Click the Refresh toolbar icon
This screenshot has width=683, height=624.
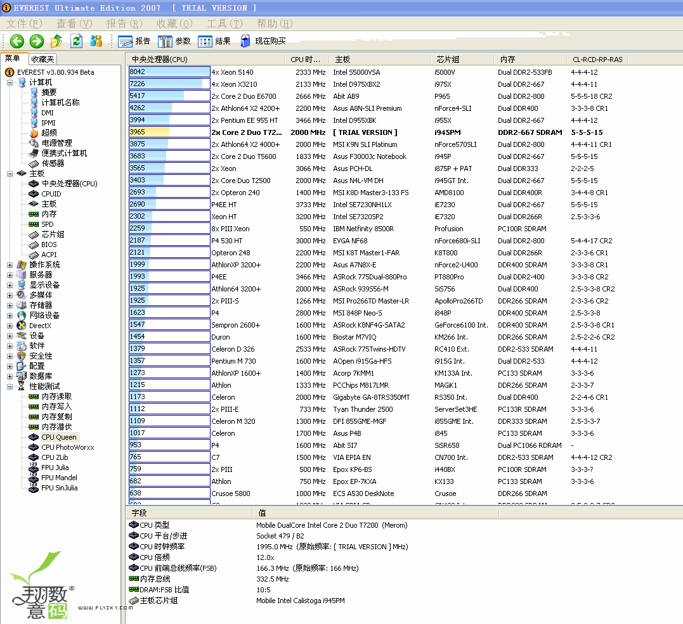[76, 41]
